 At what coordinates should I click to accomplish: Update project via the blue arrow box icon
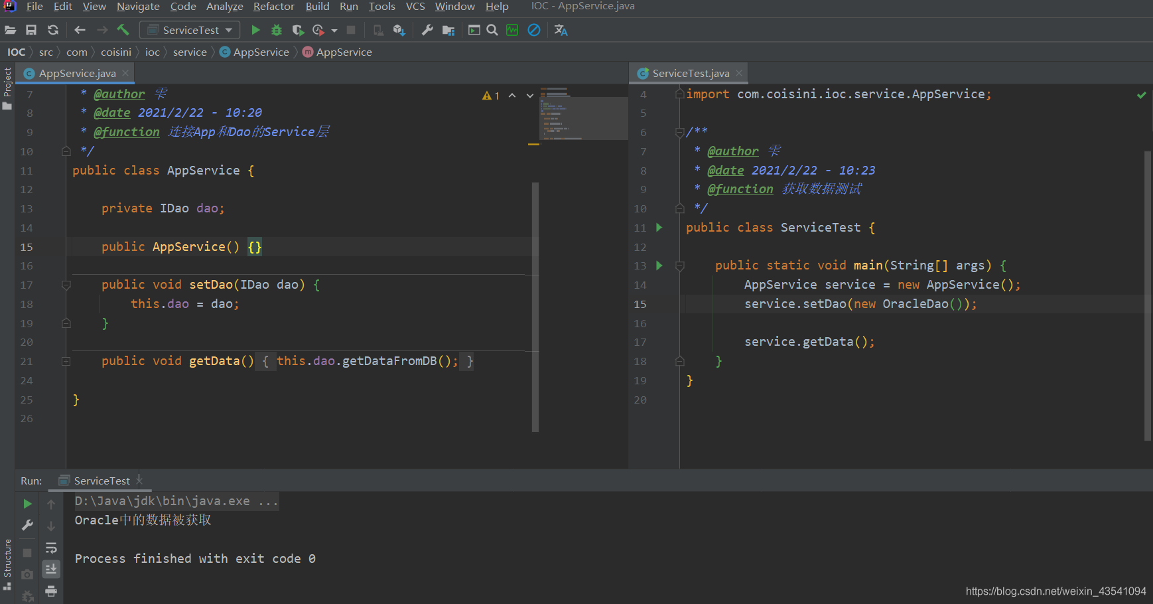coord(399,30)
